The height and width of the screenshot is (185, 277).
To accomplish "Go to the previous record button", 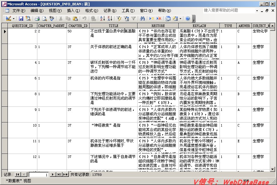I will pos(24,175).
